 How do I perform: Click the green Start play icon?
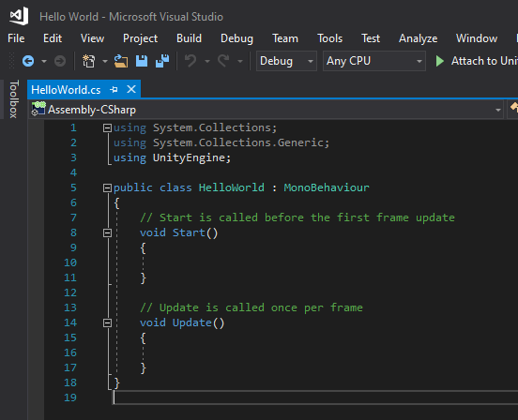(439, 61)
